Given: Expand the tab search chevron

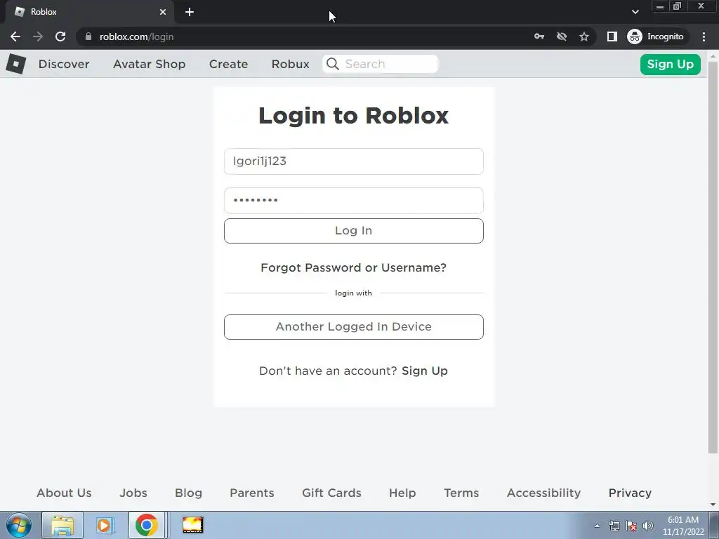Looking at the screenshot, I should pos(635,12).
